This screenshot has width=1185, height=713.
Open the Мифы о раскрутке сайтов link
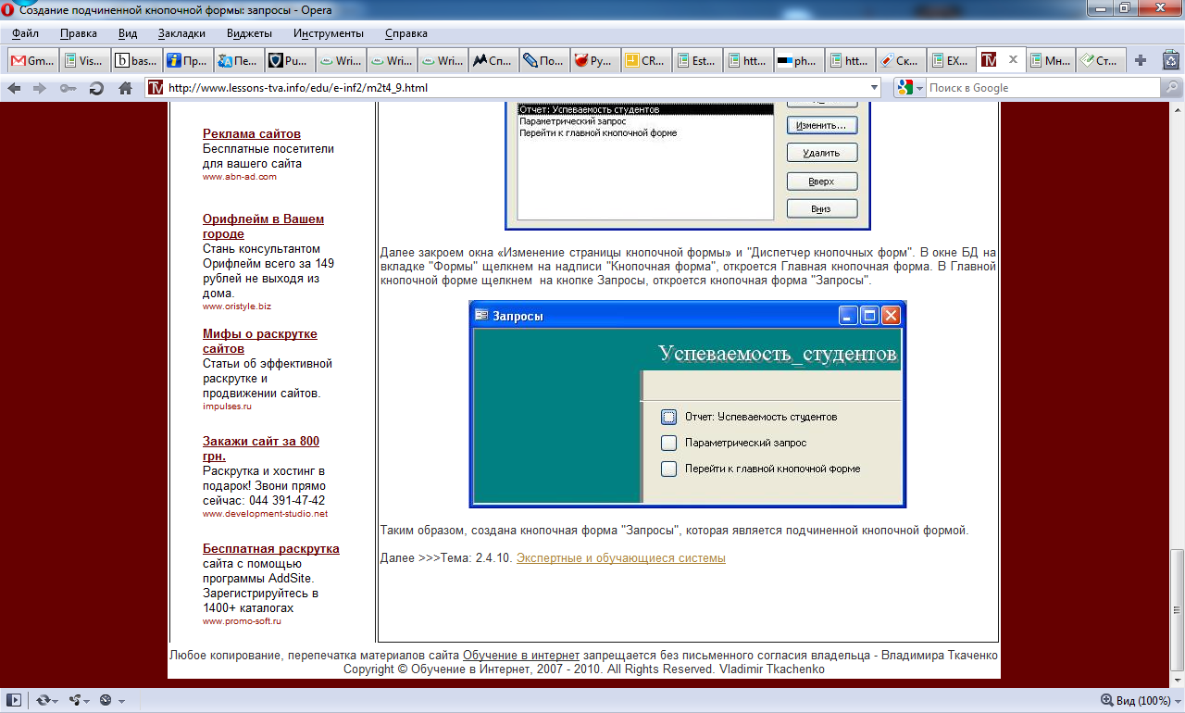260,341
